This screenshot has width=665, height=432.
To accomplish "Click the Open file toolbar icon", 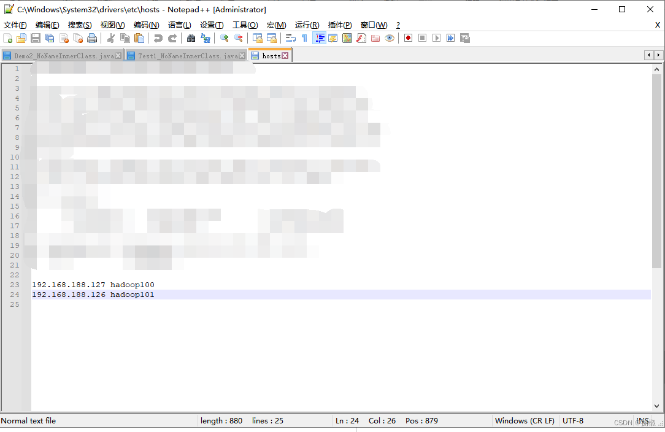I will pos(21,38).
